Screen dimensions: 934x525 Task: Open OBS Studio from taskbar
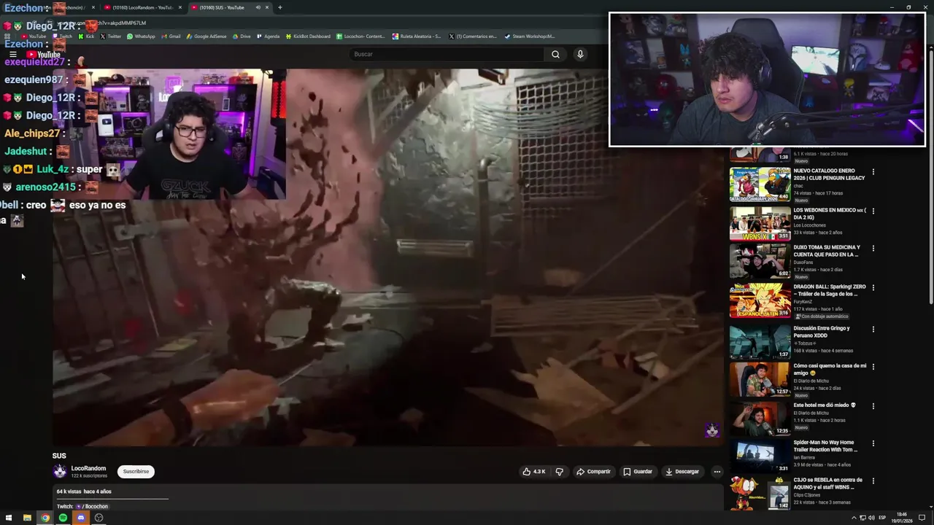[99, 518]
